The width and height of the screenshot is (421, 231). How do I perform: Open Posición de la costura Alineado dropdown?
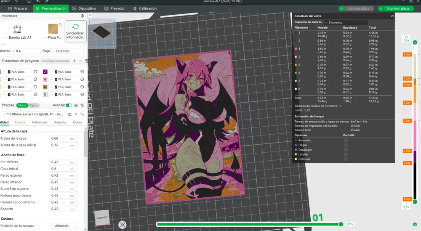(x=63, y=226)
